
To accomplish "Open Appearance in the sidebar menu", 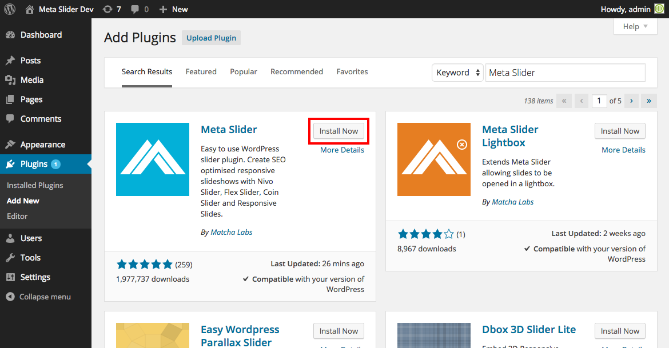I will [43, 145].
